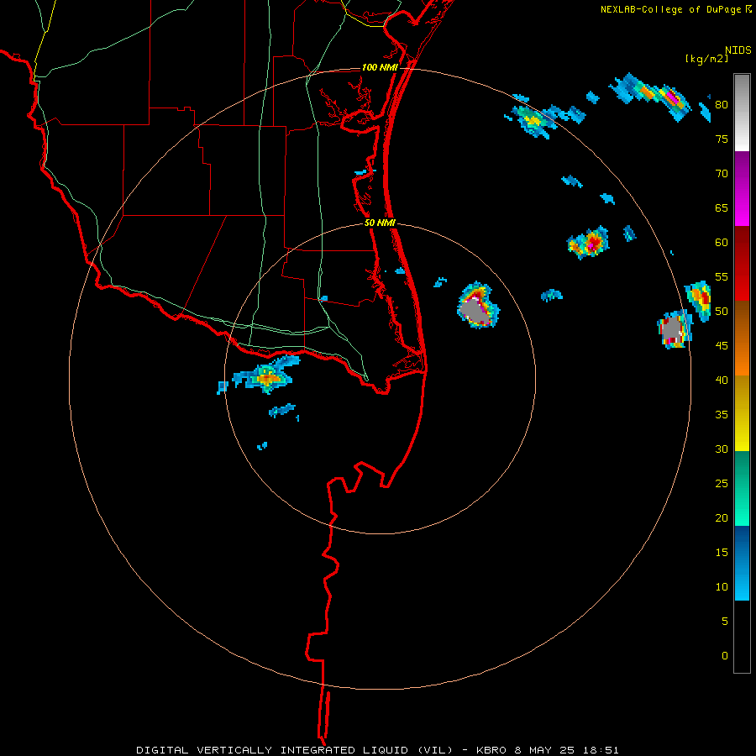Click the 40 value on the VIL scale
756x756 pixels.
point(722,380)
